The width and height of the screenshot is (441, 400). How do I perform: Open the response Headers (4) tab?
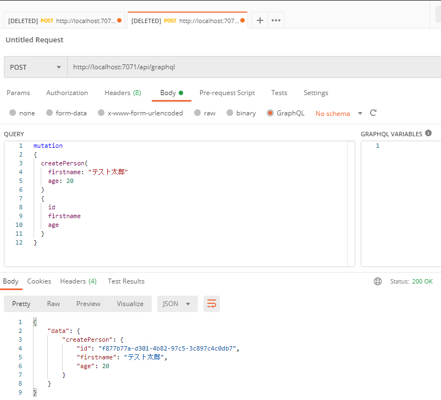coord(78,281)
